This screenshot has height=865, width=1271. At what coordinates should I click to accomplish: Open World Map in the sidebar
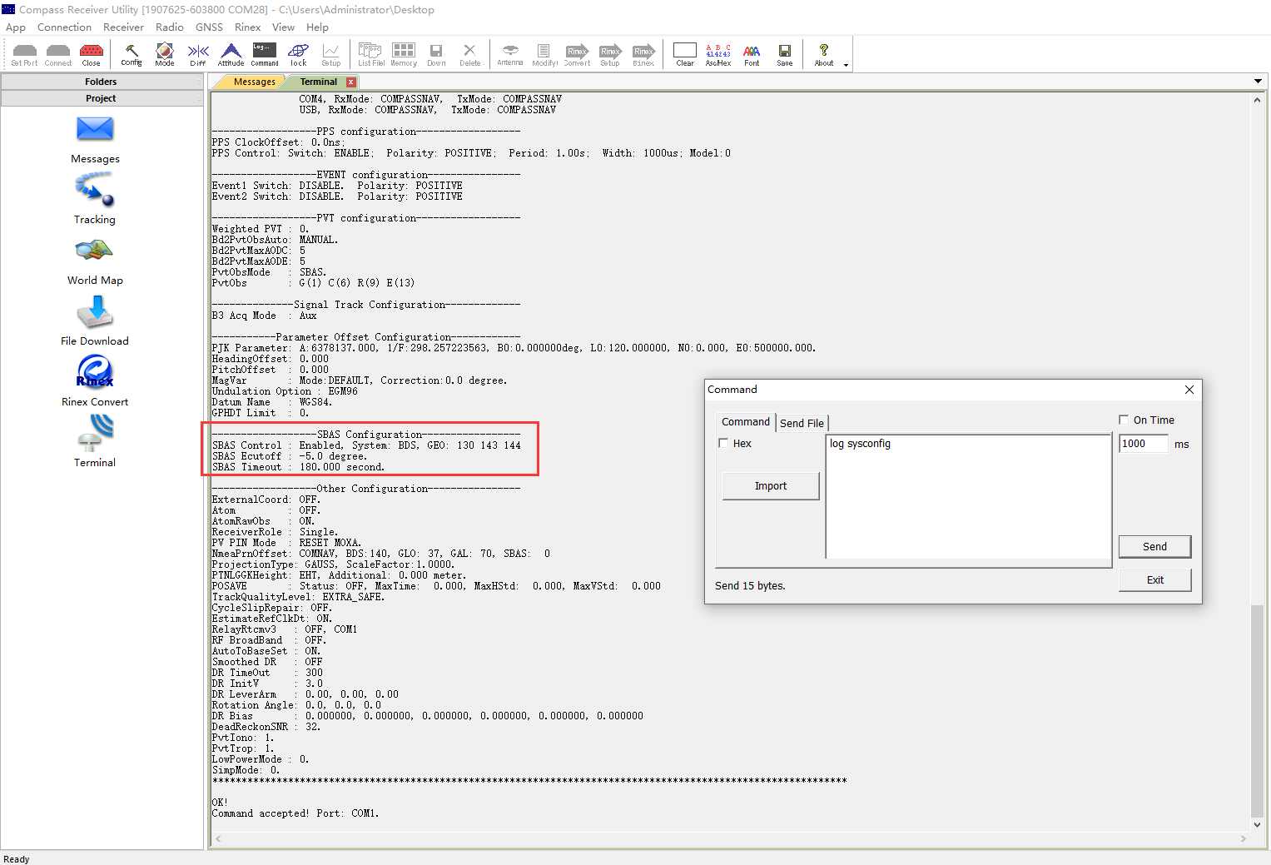coord(95,261)
